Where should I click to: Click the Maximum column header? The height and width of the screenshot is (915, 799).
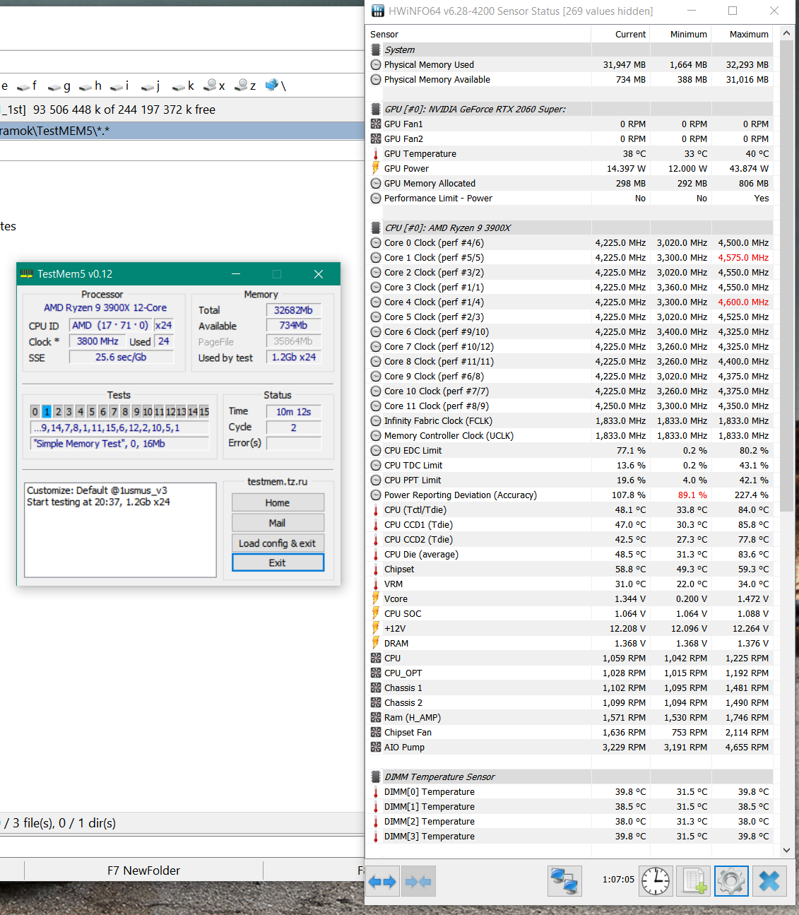[x=741, y=35]
